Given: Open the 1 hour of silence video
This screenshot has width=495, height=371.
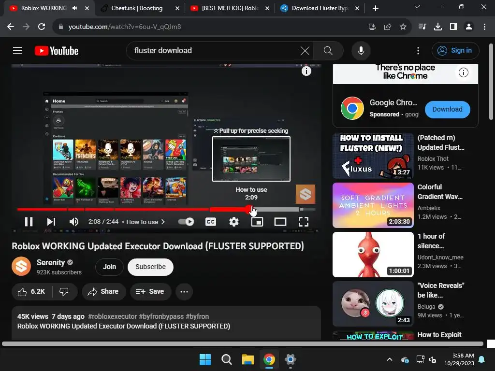Looking at the screenshot, I should (373, 255).
